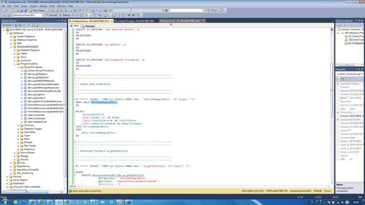Select the Editor pane tab
The image size is (365, 205).
75,26
